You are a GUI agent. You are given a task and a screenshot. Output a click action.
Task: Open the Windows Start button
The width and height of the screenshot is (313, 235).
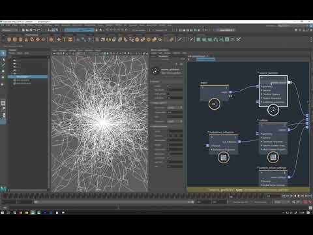pyautogui.click(x=3, y=213)
